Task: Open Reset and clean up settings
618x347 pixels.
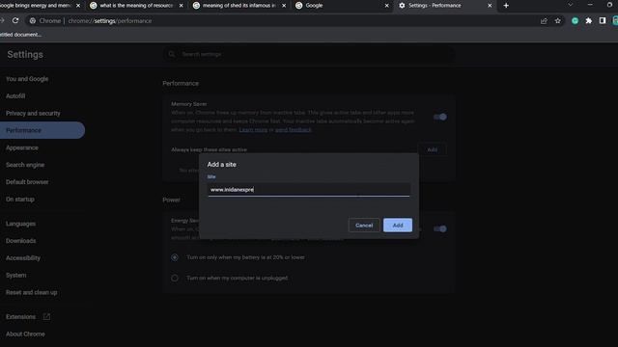Action: [x=31, y=292]
